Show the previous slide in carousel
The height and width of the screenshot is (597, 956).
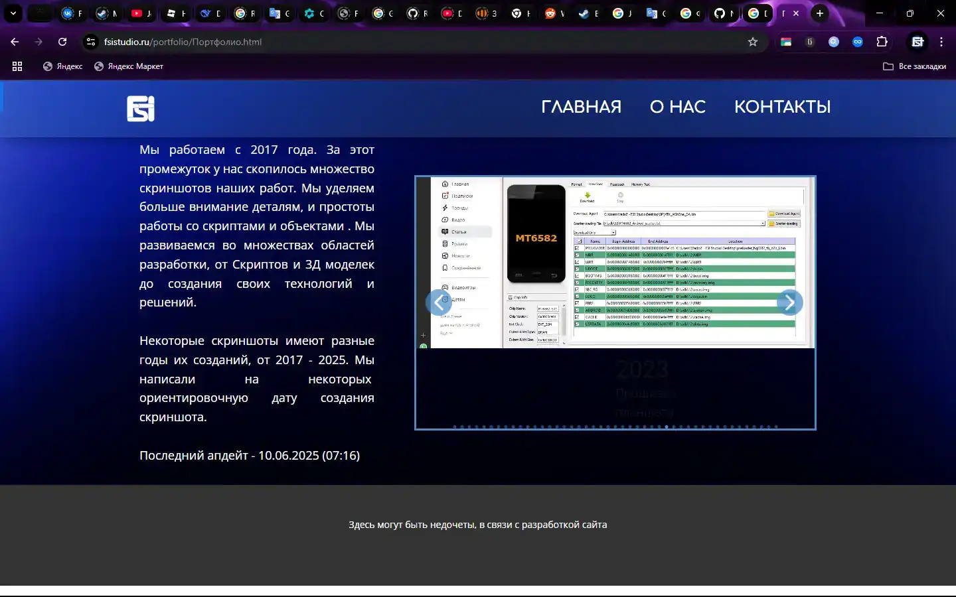(439, 302)
